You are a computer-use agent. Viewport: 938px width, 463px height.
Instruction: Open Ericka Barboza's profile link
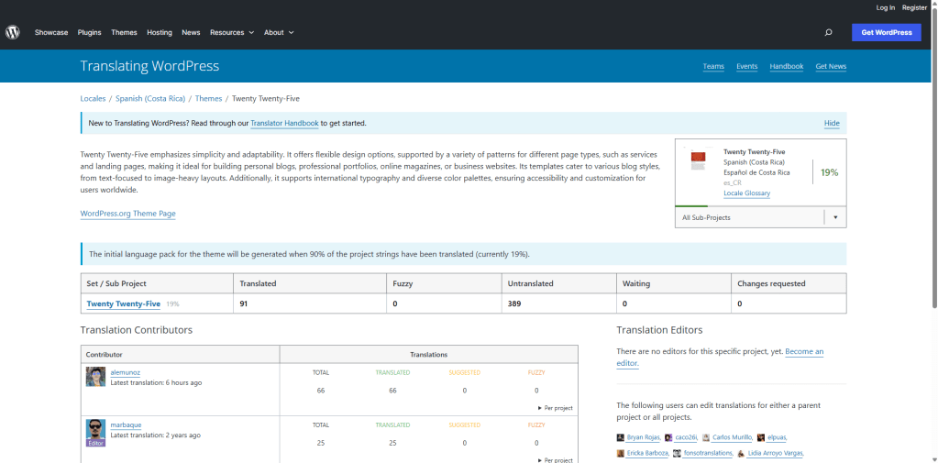click(x=648, y=454)
